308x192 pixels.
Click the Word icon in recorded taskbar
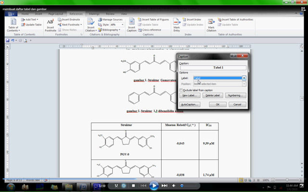(83, 187)
